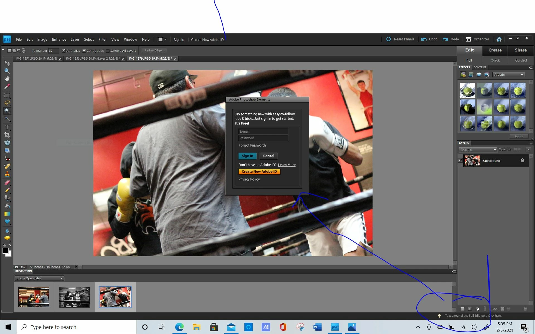Click the black foreground color swatch
535x334 pixels.
pyautogui.click(x=5, y=250)
